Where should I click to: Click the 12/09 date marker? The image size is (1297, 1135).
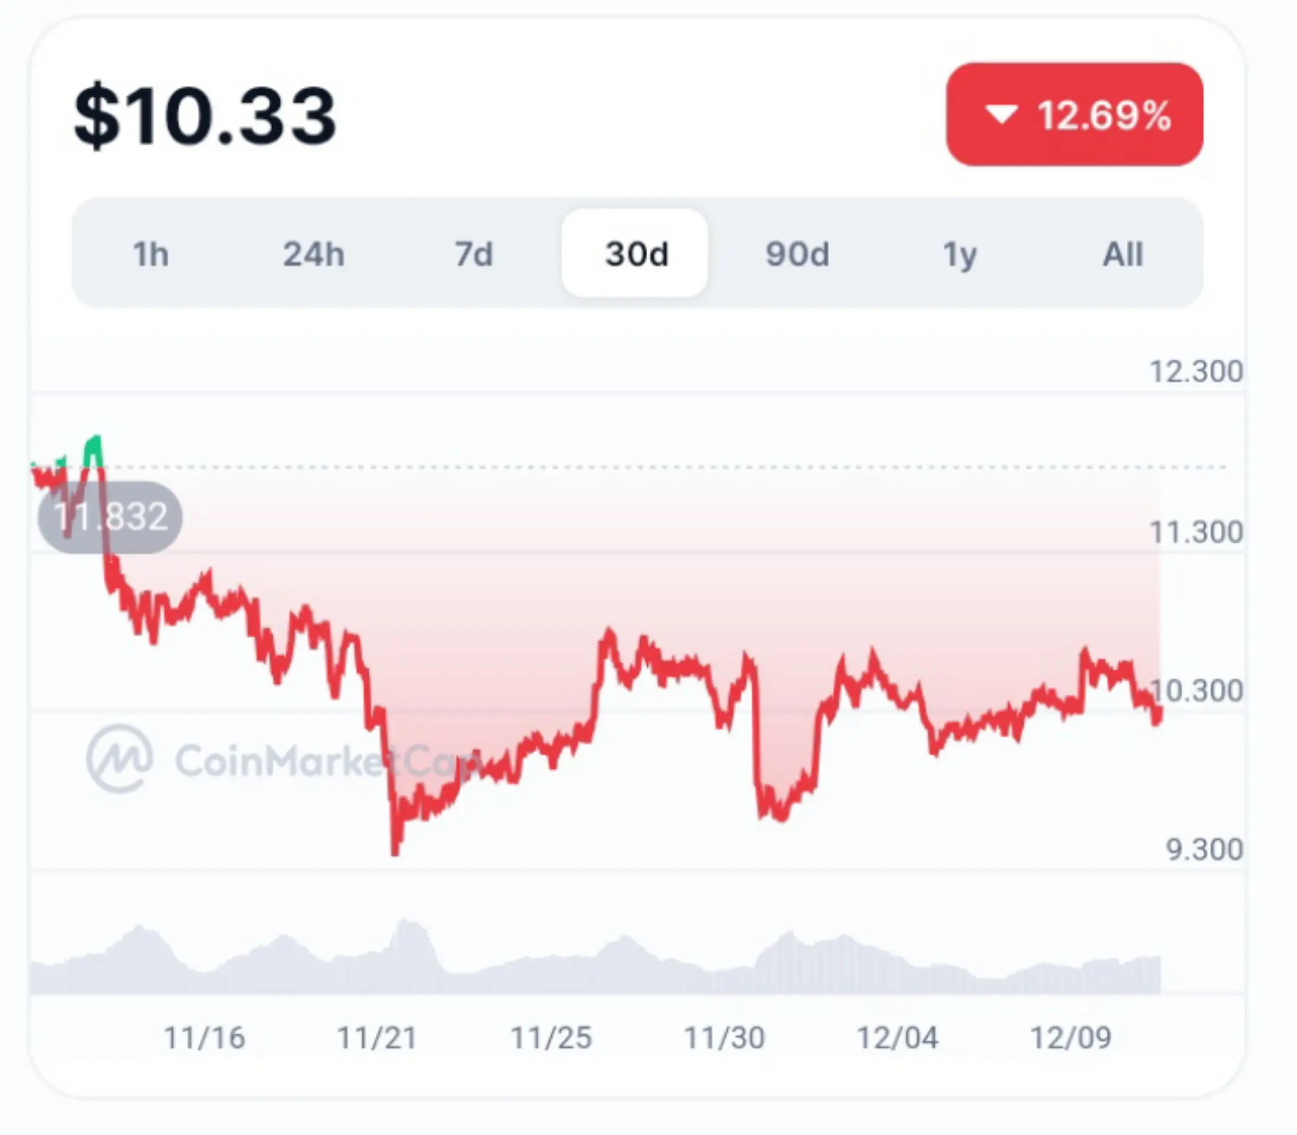(1071, 1038)
